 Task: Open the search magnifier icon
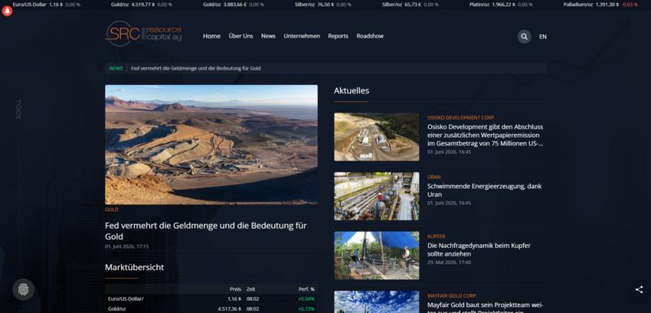click(x=524, y=37)
